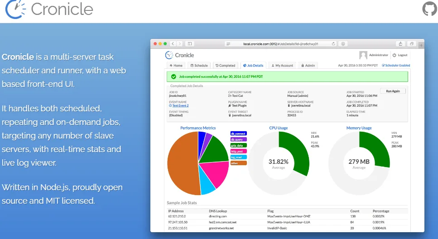Click the large orange pie chart slice

(x=182, y=163)
